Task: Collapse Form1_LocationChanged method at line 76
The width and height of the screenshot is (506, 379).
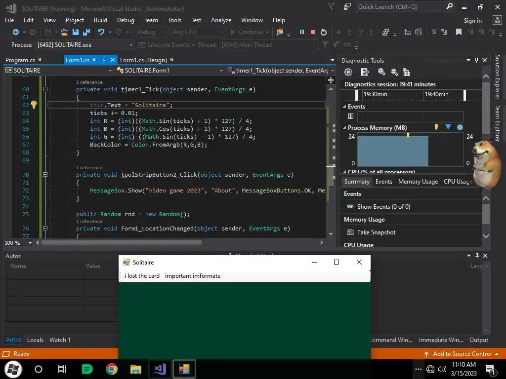Action: (45, 228)
